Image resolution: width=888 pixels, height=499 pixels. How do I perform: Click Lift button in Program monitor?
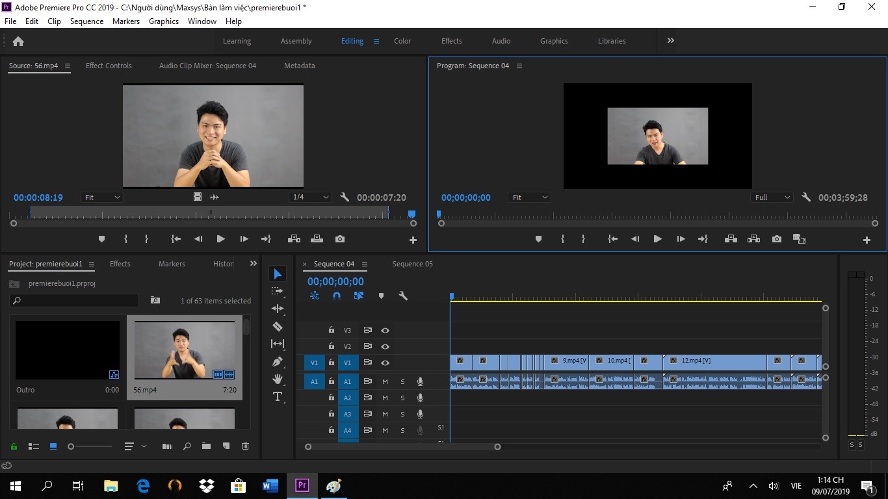coord(731,239)
